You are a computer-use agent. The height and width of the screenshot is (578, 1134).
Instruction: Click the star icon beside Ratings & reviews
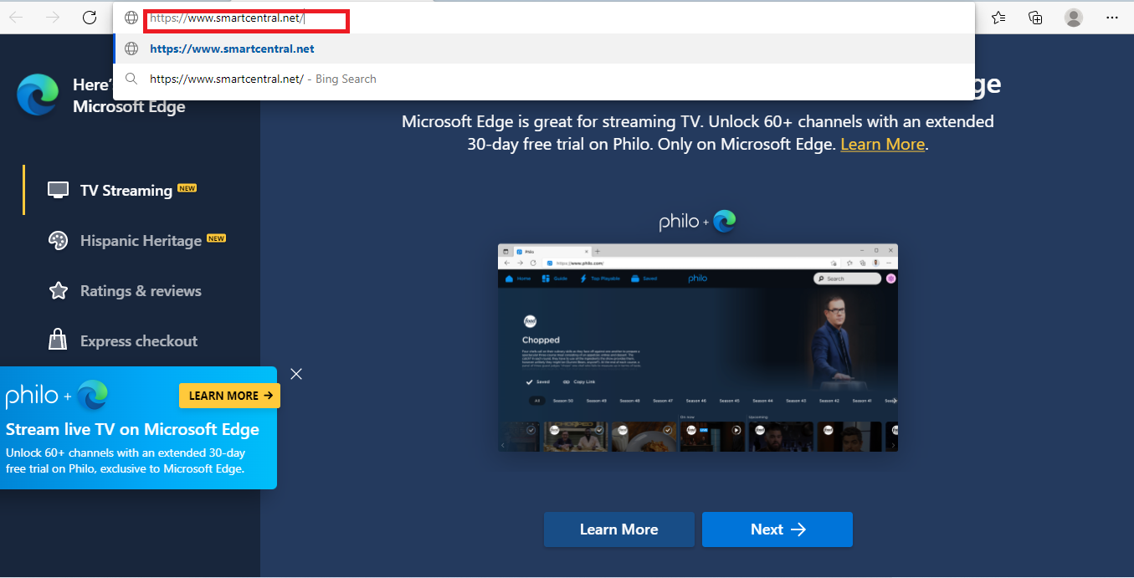(x=58, y=291)
